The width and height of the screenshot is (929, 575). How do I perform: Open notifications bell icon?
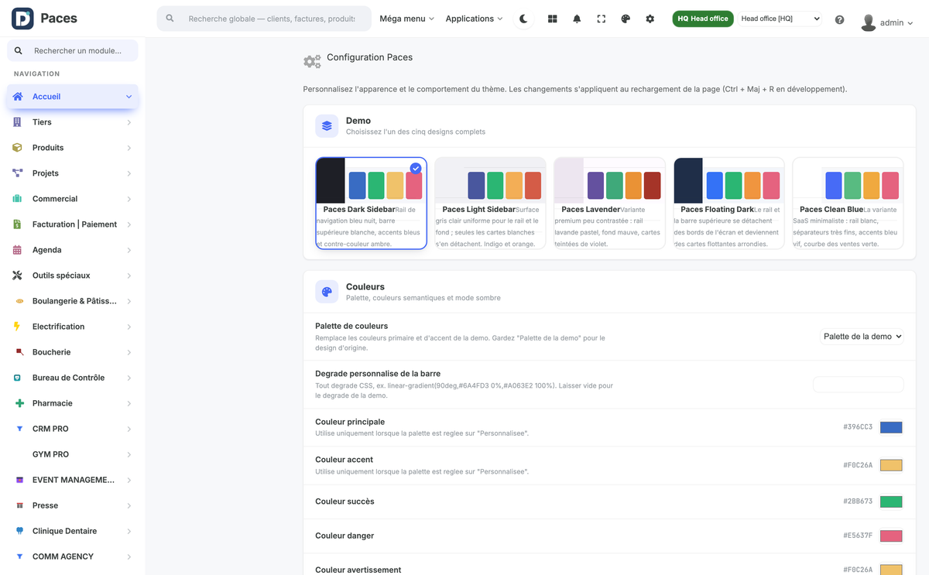(x=577, y=19)
